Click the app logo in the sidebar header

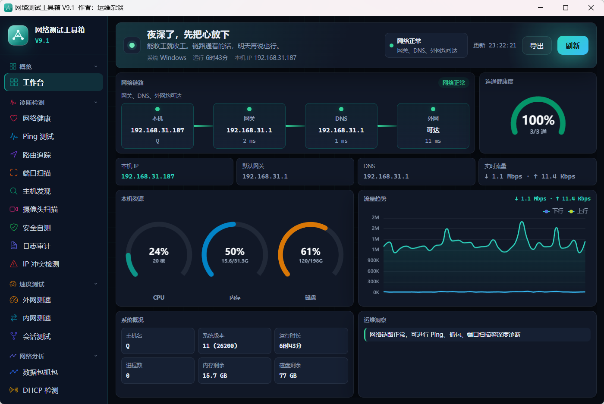[18, 35]
